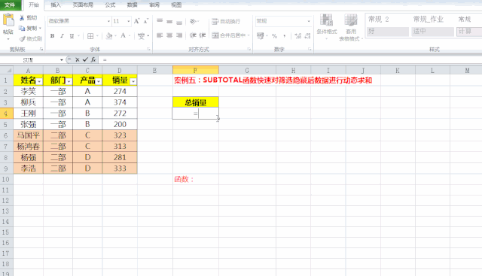Toggle italic formatting button
This screenshot has width=482, height=276.
[x=62, y=36]
